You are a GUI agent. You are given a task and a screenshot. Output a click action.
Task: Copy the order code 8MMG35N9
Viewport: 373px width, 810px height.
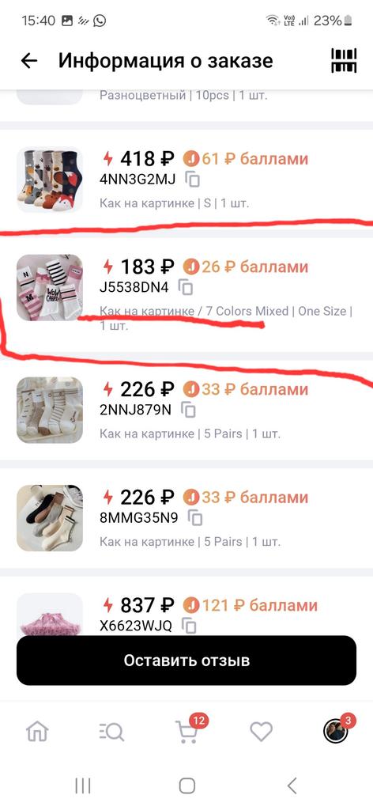click(195, 517)
